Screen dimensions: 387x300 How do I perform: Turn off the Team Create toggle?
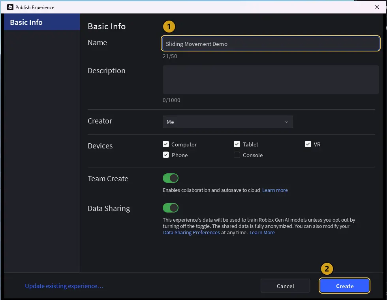171,178
